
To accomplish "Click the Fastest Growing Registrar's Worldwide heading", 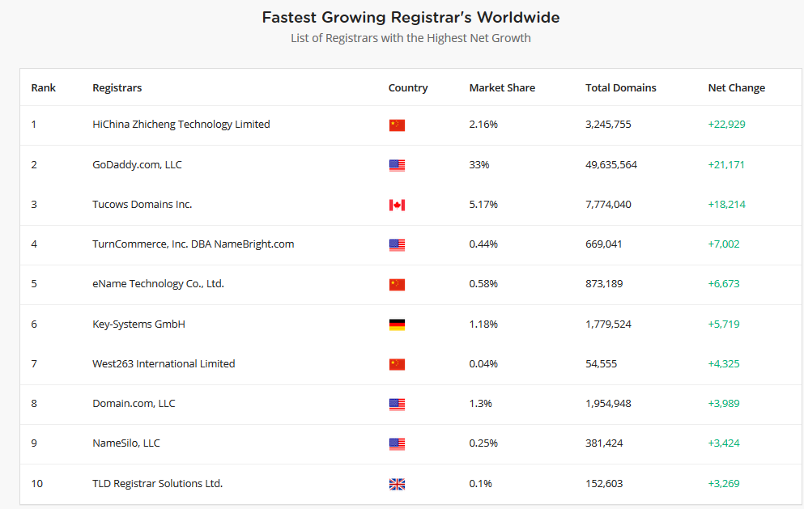I will [x=411, y=18].
